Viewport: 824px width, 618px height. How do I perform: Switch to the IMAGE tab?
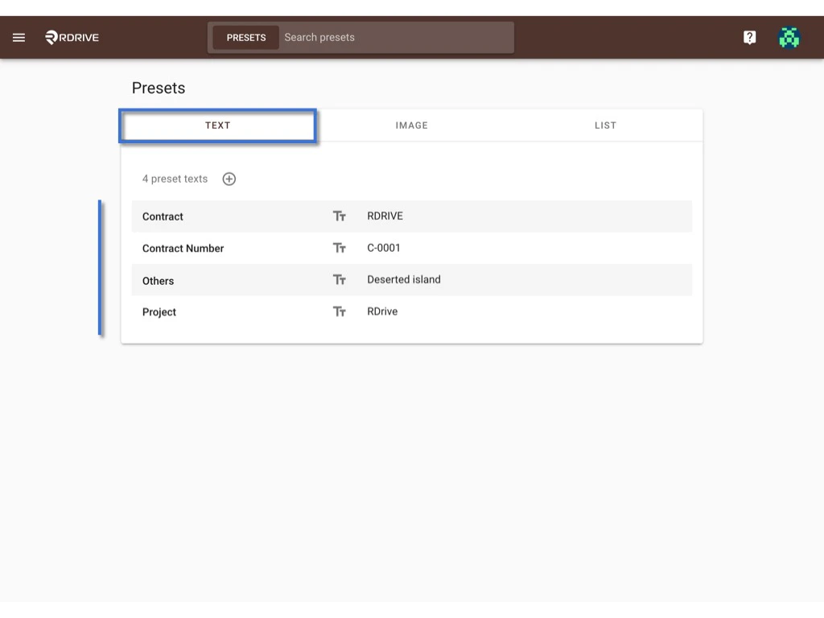tap(411, 126)
